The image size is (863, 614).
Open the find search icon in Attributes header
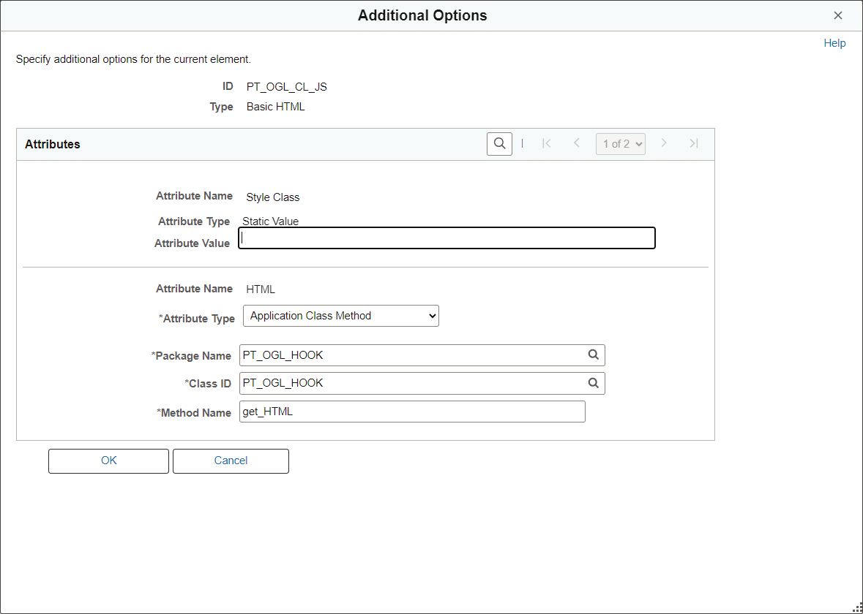(499, 143)
